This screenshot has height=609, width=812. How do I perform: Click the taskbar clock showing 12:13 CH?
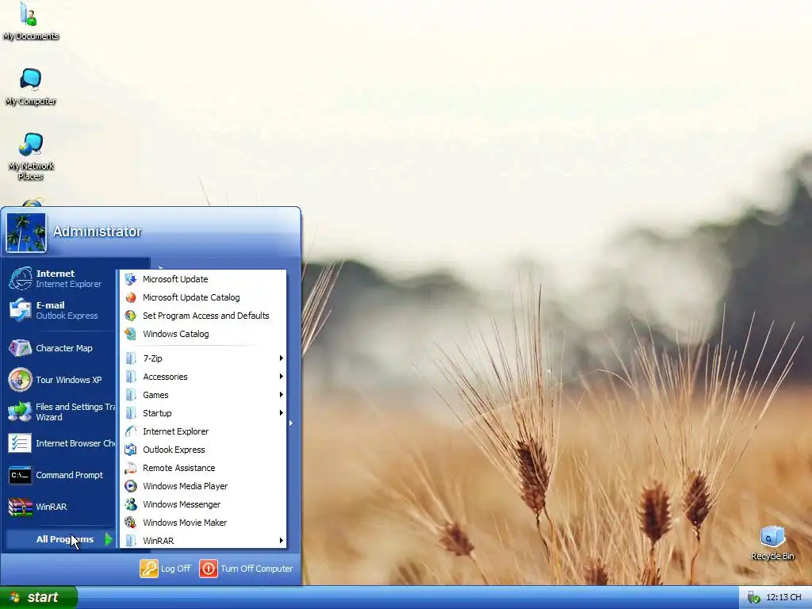(x=783, y=597)
